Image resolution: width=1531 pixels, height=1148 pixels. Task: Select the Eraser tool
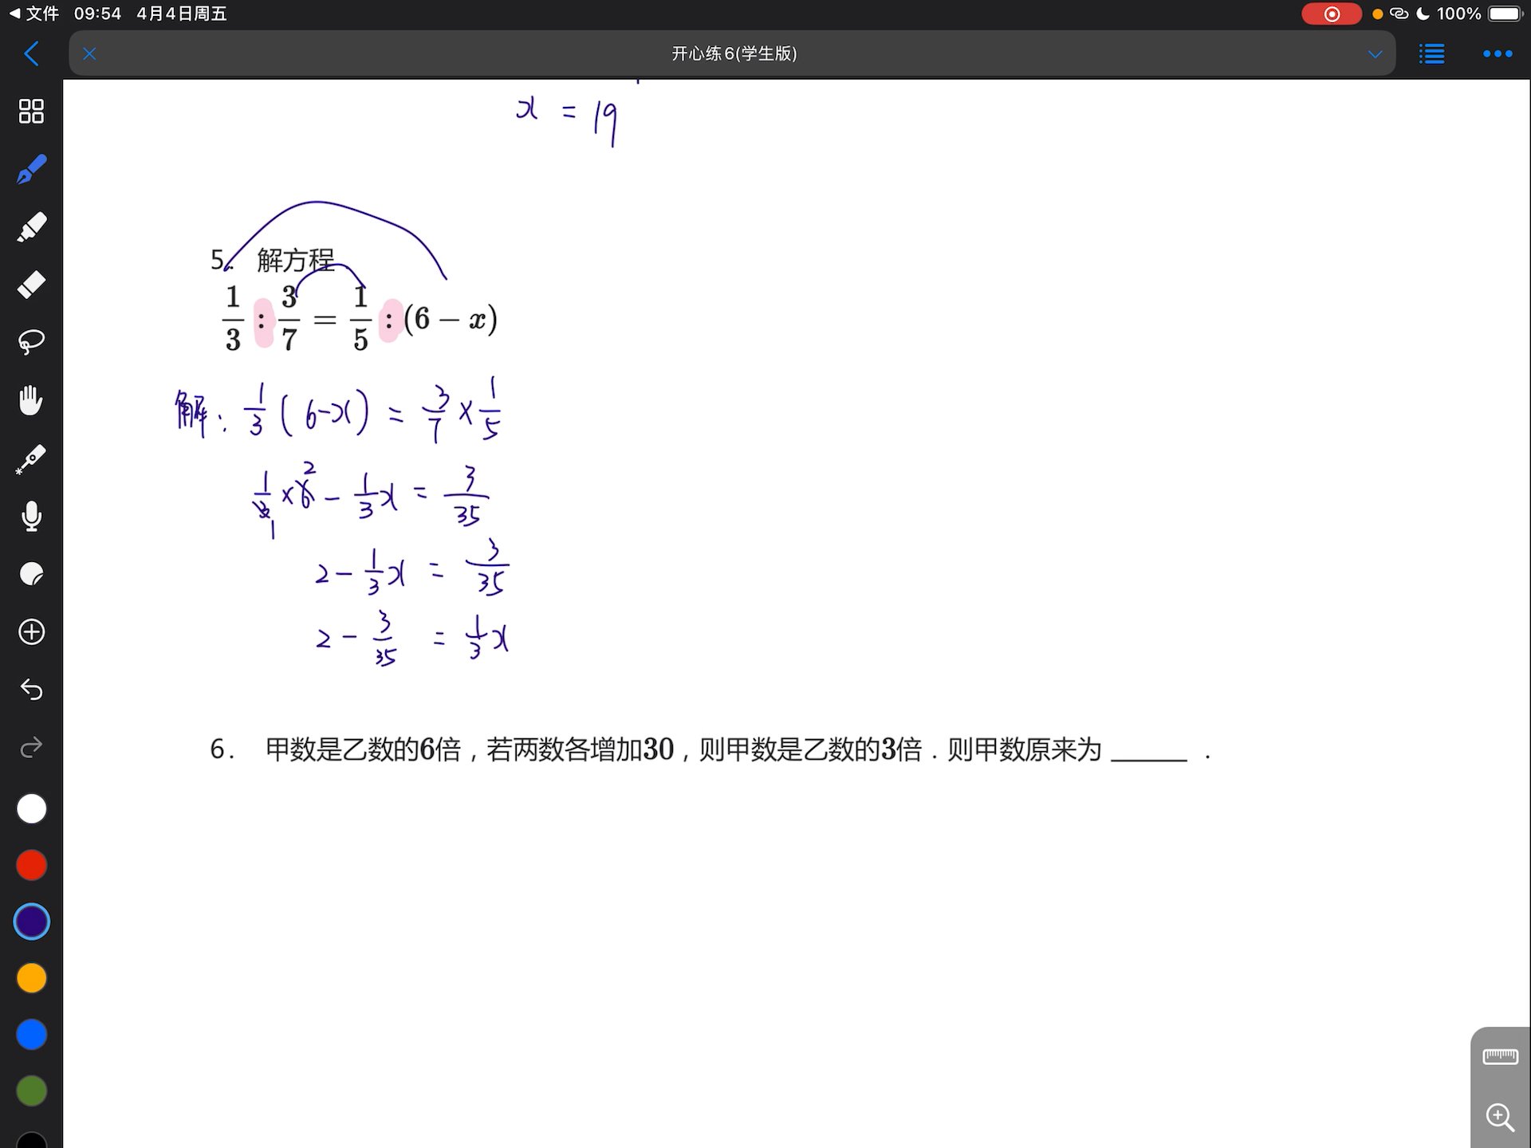click(x=31, y=285)
